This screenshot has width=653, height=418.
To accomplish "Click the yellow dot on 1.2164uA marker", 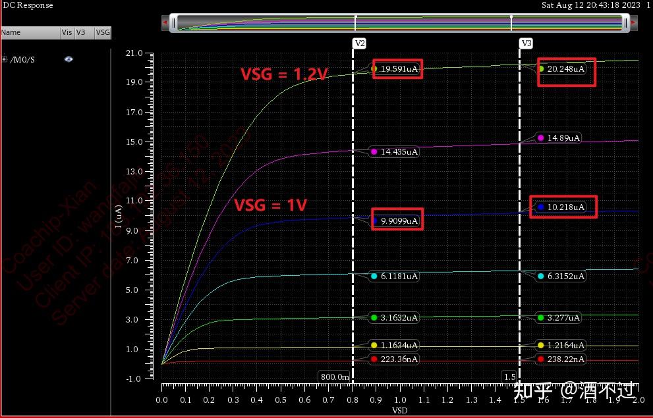I will pos(542,345).
